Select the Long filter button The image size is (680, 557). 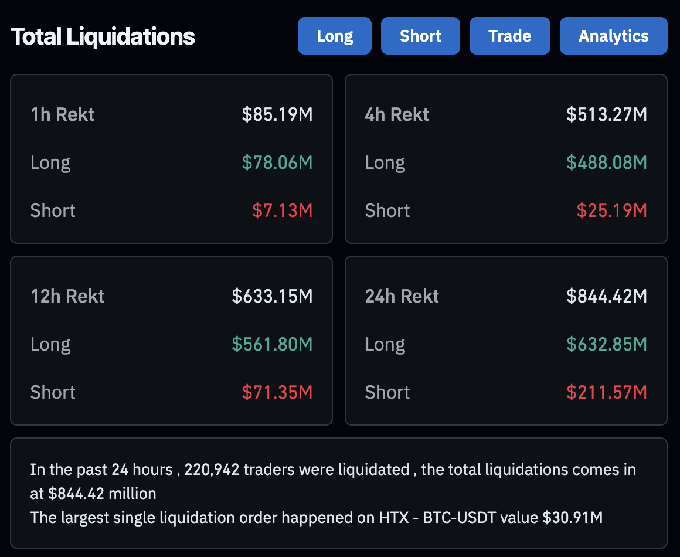(x=334, y=36)
